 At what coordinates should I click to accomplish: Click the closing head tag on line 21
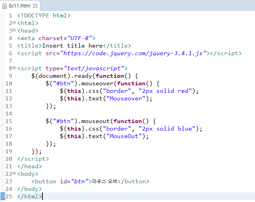tap(30, 167)
